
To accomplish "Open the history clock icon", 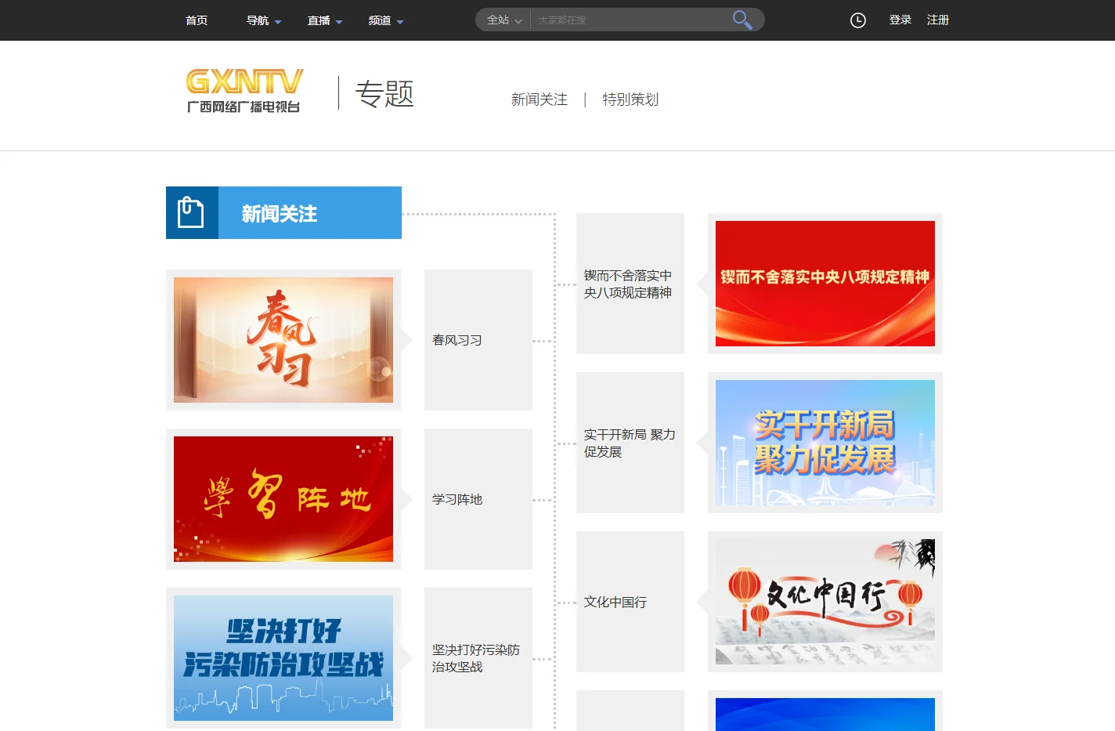I will pyautogui.click(x=858, y=20).
